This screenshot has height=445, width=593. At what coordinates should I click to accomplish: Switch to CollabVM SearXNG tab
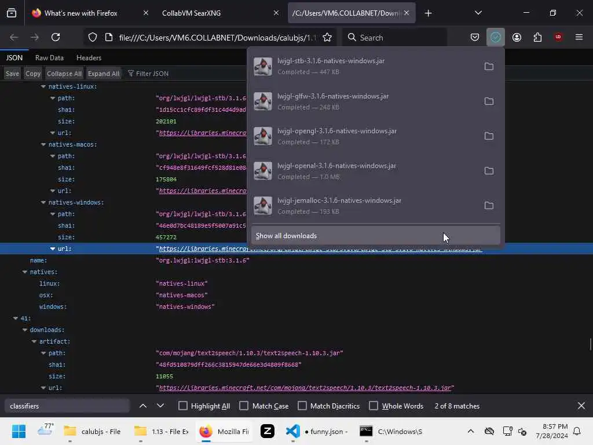[x=191, y=13]
